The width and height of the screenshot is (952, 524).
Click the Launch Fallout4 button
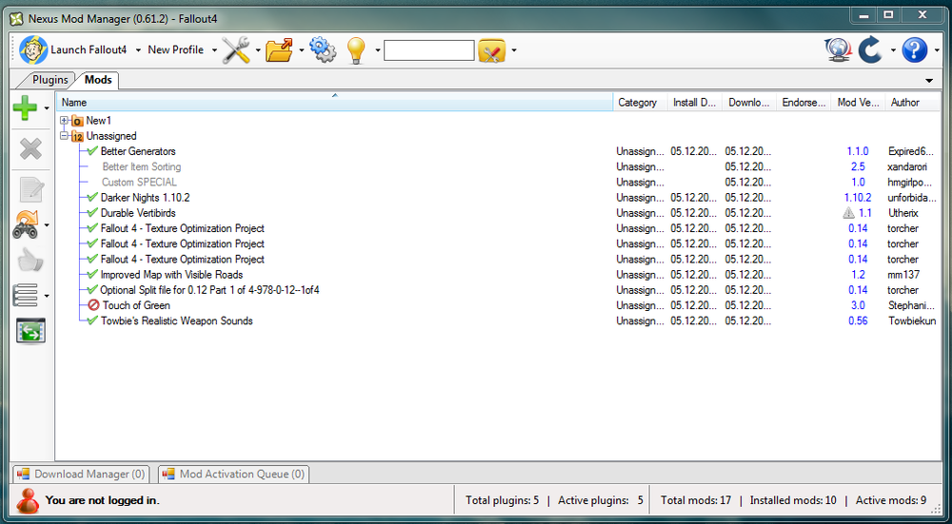(74, 50)
